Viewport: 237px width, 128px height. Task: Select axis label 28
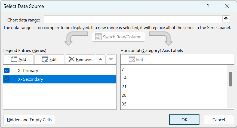click(174, 95)
